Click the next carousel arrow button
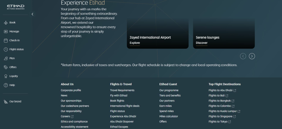Screen dimensions: 282x129 [x=252, y=56]
